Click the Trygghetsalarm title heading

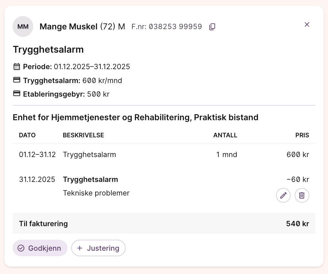[x=48, y=49]
